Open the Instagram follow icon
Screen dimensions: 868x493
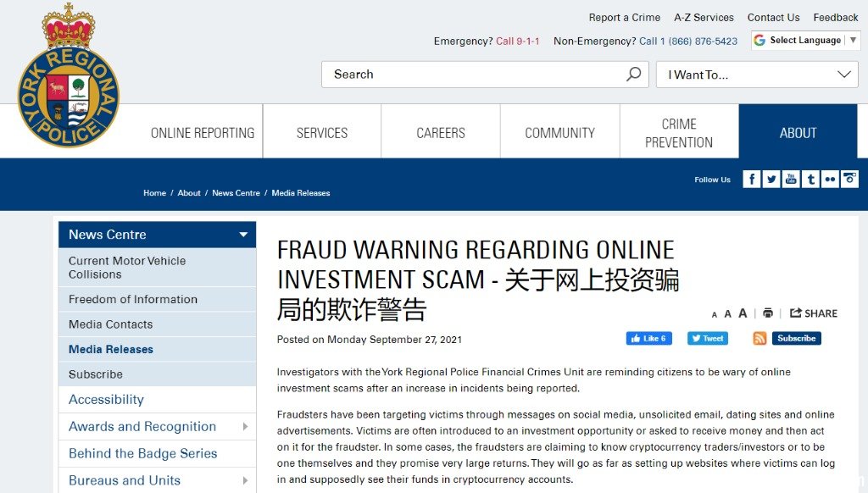(849, 180)
